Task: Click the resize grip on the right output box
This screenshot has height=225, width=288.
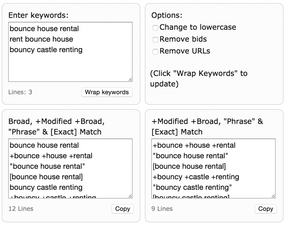Action: point(273,196)
